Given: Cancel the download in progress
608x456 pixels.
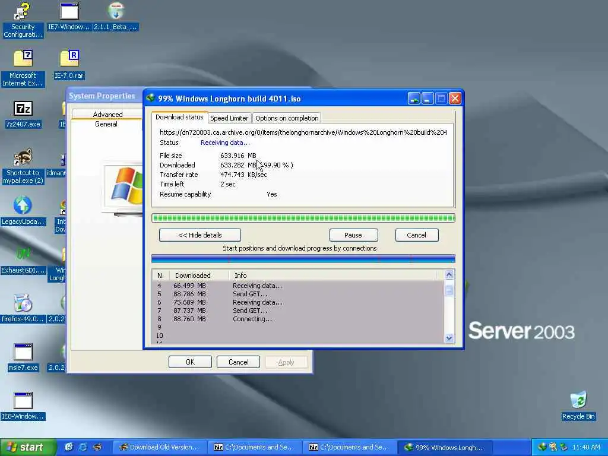Looking at the screenshot, I should coord(416,235).
